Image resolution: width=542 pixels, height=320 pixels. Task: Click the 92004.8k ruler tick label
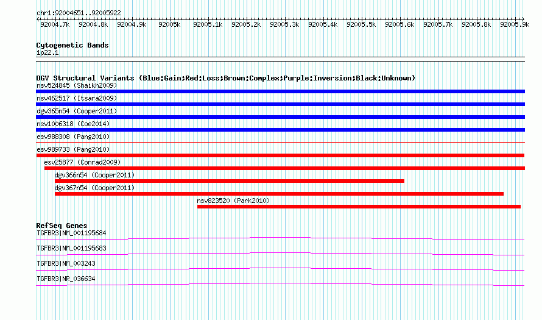coord(93,24)
